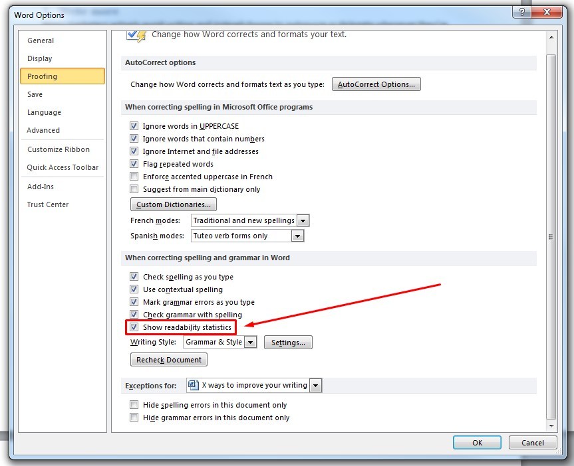The width and height of the screenshot is (574, 466).
Task: Confirm with the OK button
Action: tap(477, 443)
